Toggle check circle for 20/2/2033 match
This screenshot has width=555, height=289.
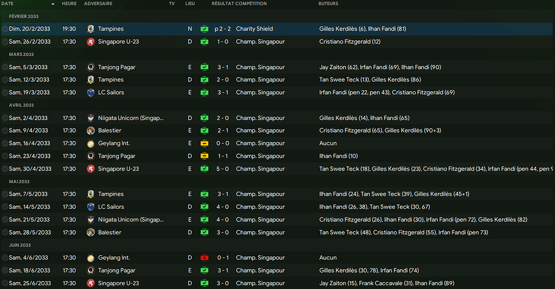coord(5,29)
